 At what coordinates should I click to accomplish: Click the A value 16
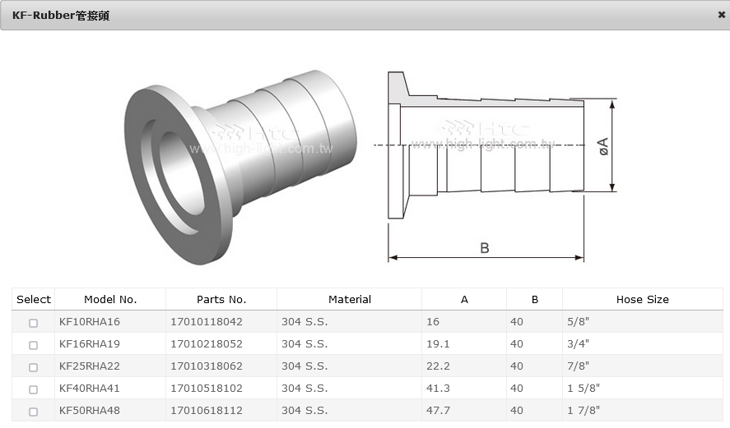(433, 321)
